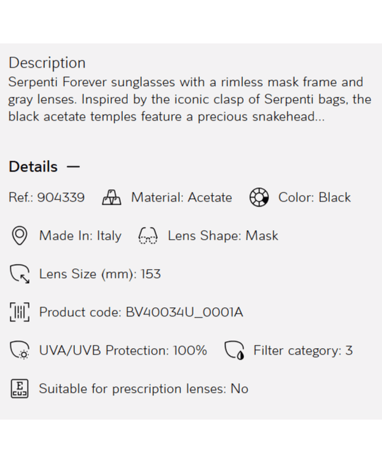
Task: Click the Material: Acetate label
Action: (181, 198)
